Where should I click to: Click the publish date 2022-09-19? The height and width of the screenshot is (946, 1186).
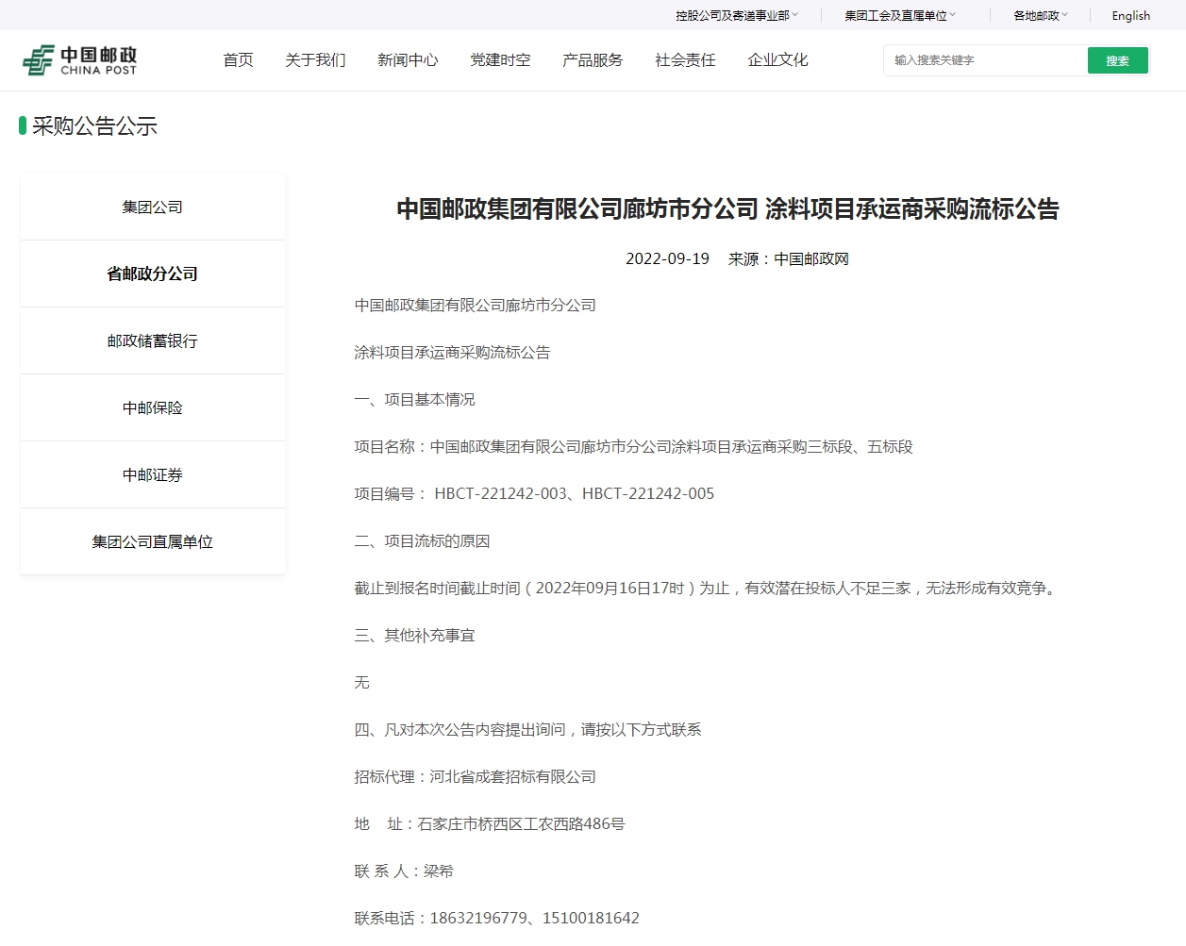pyautogui.click(x=667, y=258)
